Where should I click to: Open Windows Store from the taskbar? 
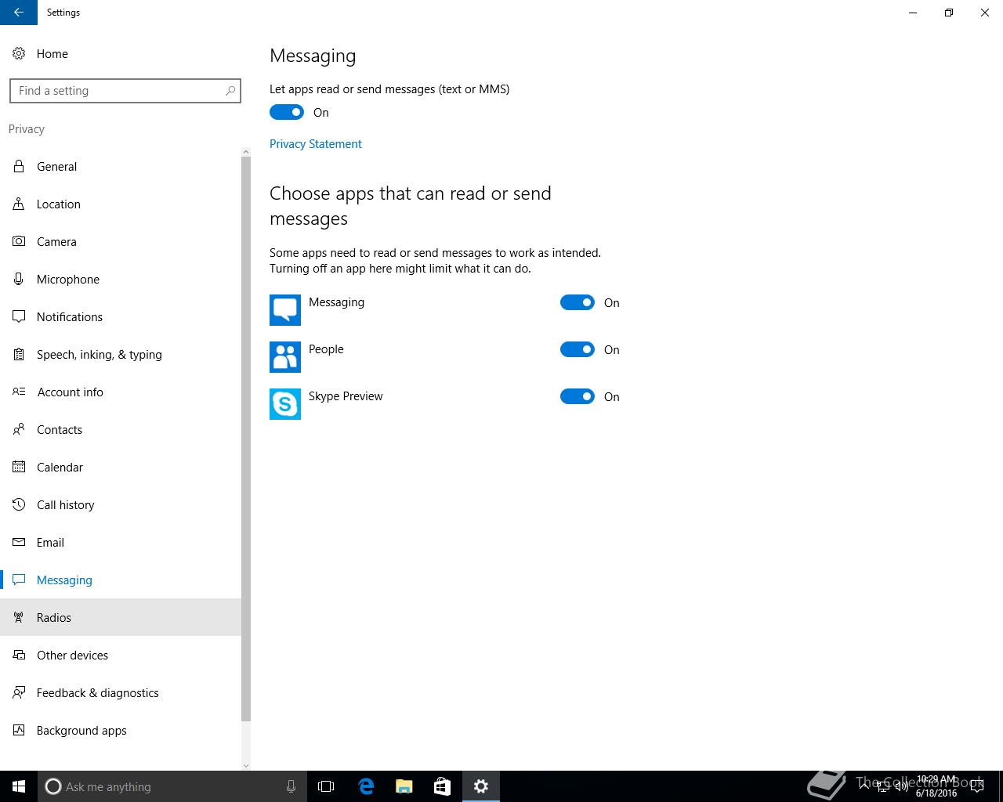pyautogui.click(x=443, y=786)
